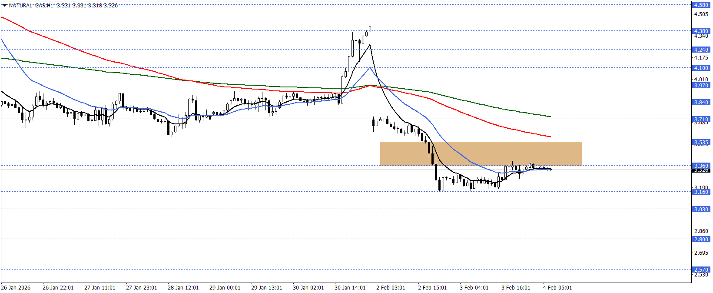Select the 4.380 price level label
The height and width of the screenshot is (293, 713).
pos(700,31)
